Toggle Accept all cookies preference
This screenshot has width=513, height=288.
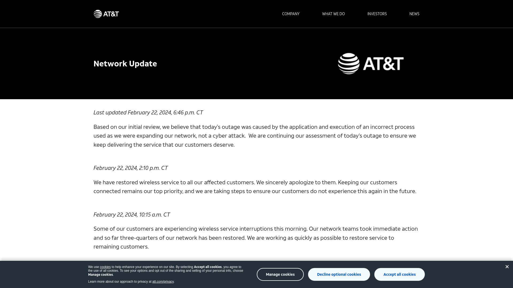399,274
